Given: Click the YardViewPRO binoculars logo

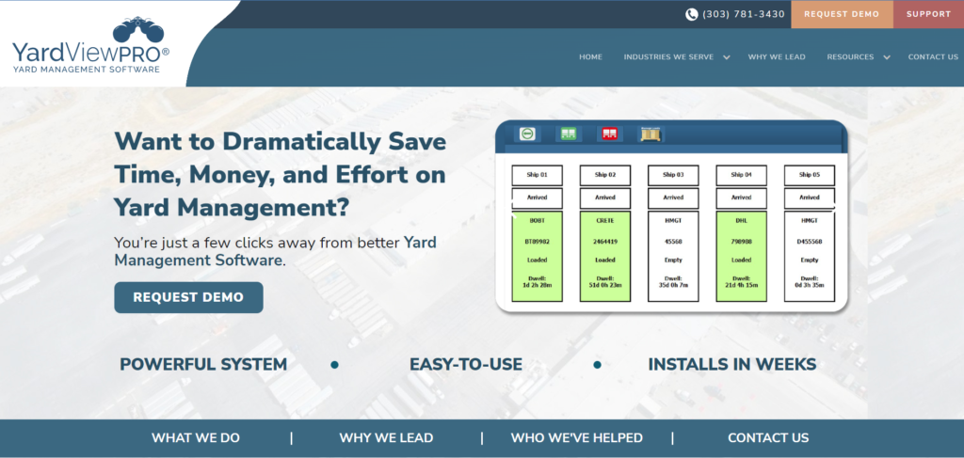Looking at the screenshot, I should (90, 45).
